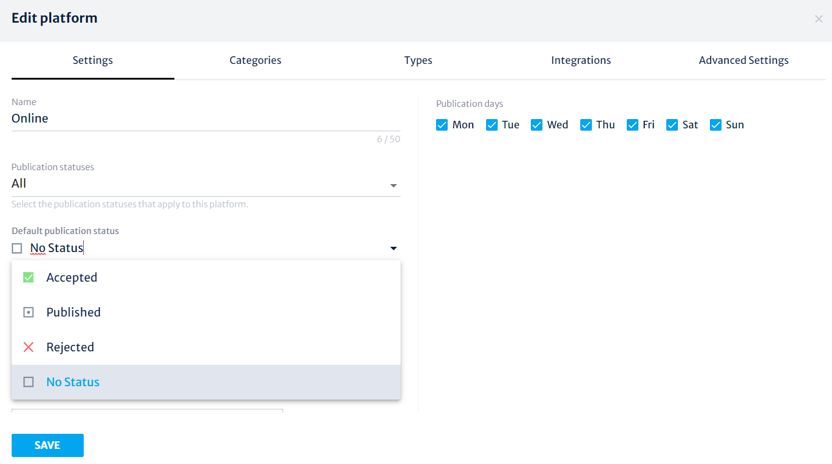Screen dimensions: 832x464
Task: Select the green Accepted checkmark icon
Action: (28, 278)
